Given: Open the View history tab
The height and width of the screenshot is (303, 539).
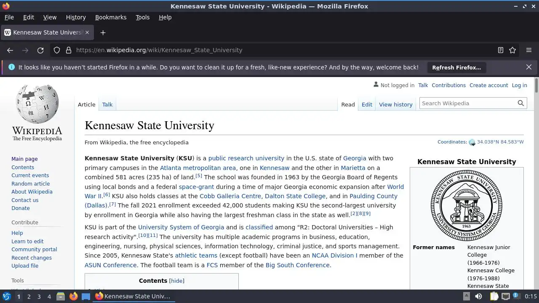Looking at the screenshot, I should click(x=395, y=104).
